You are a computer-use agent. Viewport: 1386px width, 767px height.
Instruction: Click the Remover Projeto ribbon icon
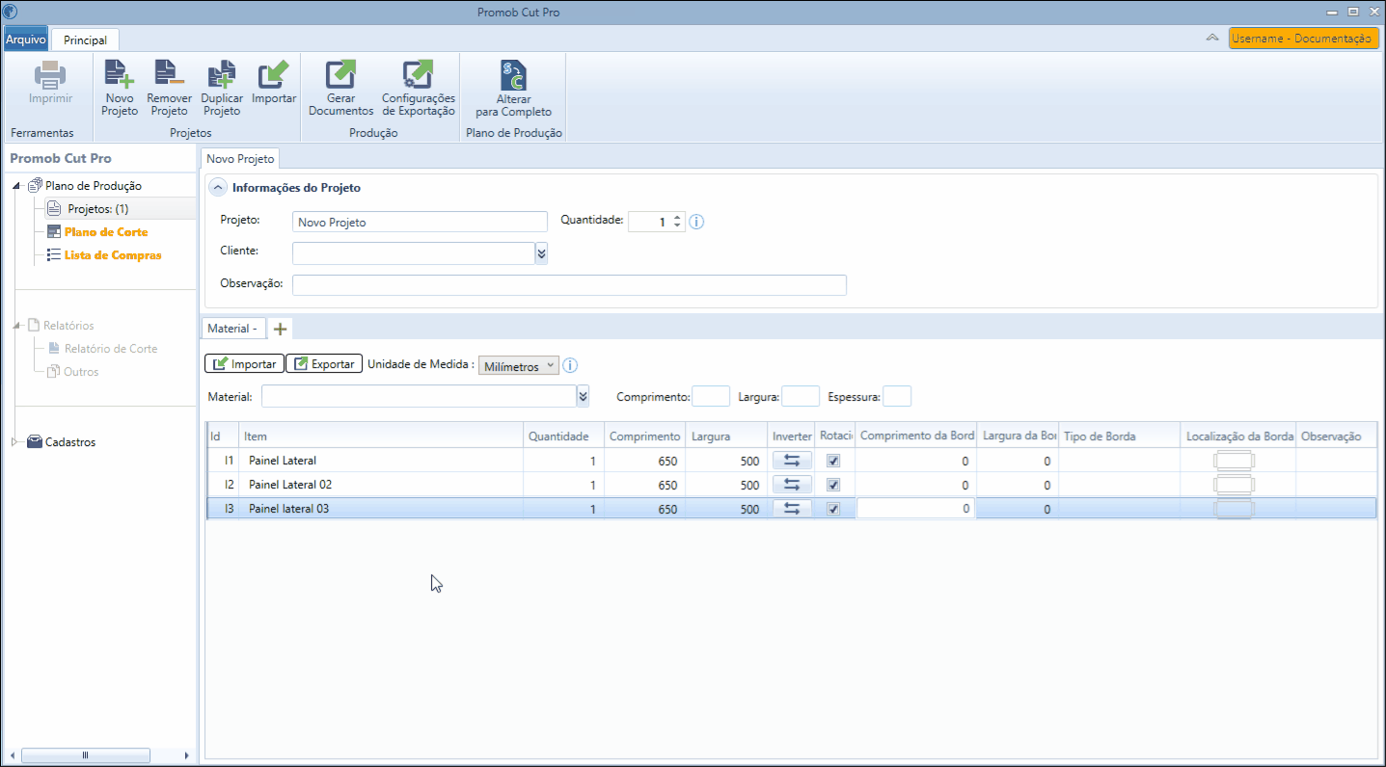[169, 75]
